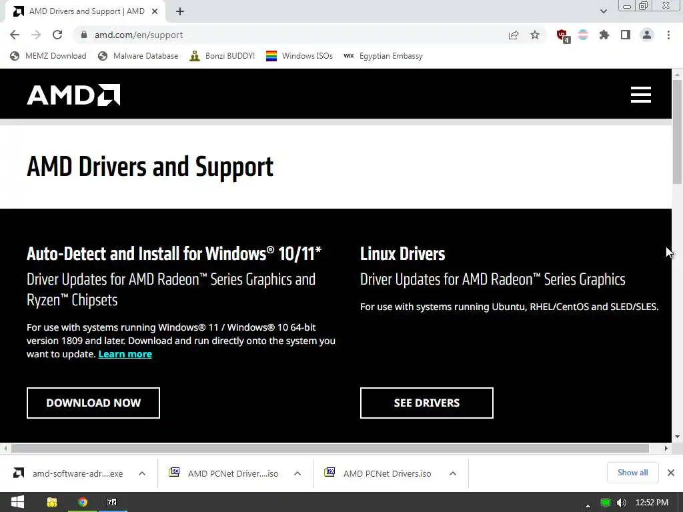683x512 pixels.
Task: Click the AMD logo in the header
Action: click(x=73, y=95)
